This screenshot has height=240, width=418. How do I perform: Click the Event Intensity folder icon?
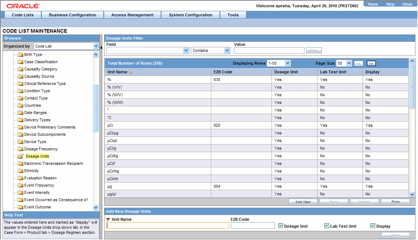click(x=21, y=192)
